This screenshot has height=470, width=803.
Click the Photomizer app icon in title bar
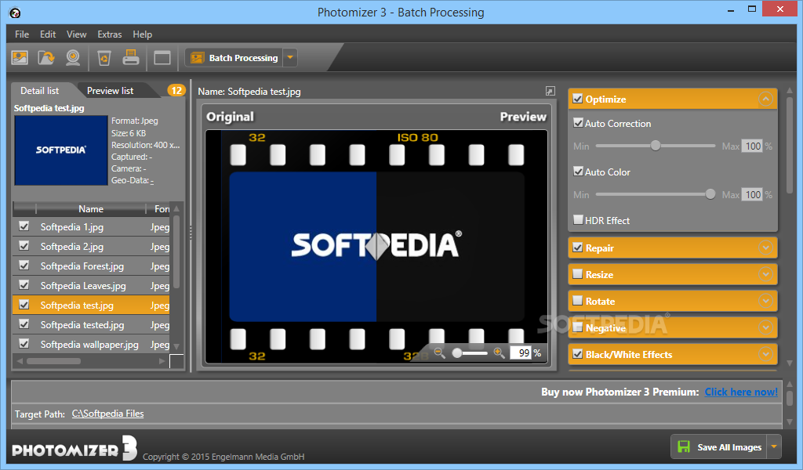click(x=15, y=13)
